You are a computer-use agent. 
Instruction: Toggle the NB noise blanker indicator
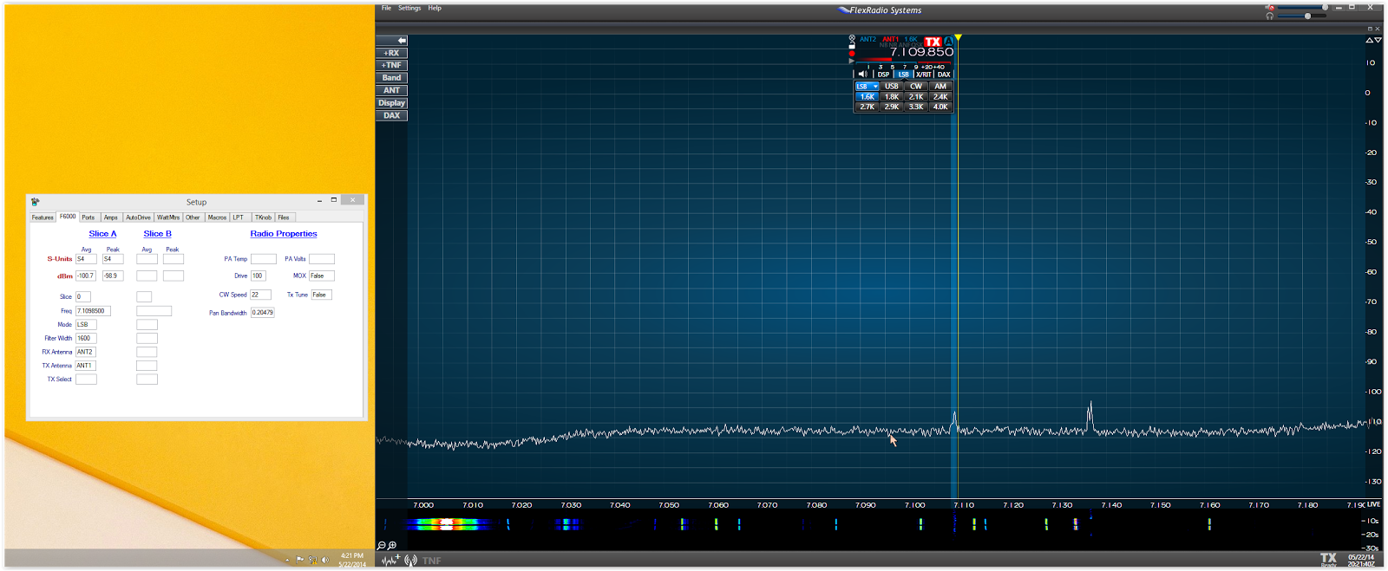tap(884, 45)
